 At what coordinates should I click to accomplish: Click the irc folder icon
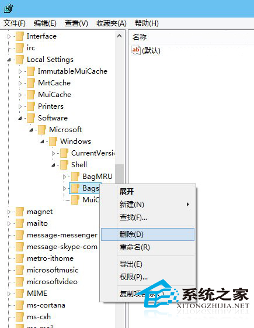(x=20, y=48)
